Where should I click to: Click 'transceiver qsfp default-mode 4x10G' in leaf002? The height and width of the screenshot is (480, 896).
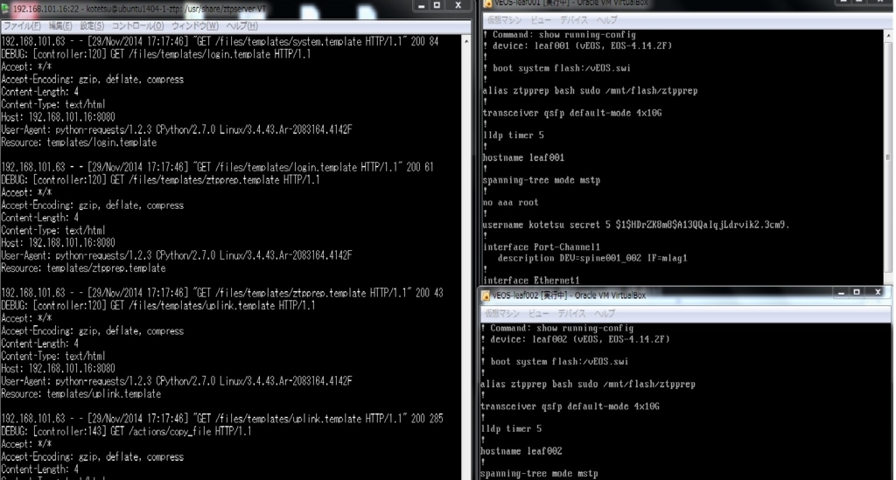pyautogui.click(x=570, y=407)
